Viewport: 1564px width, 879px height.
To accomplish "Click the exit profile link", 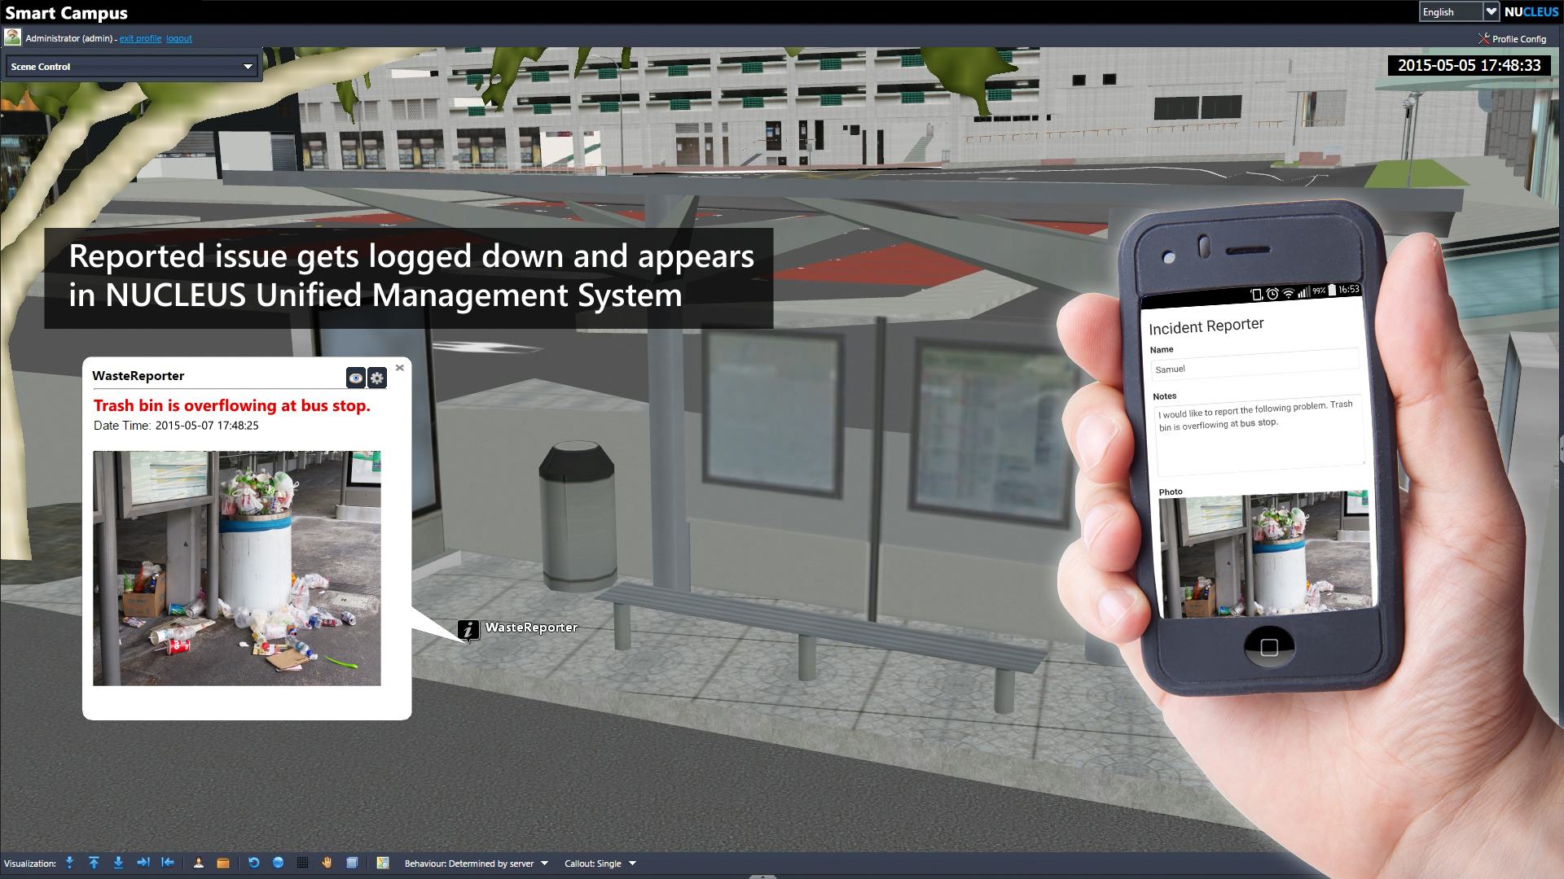I will (x=140, y=38).
